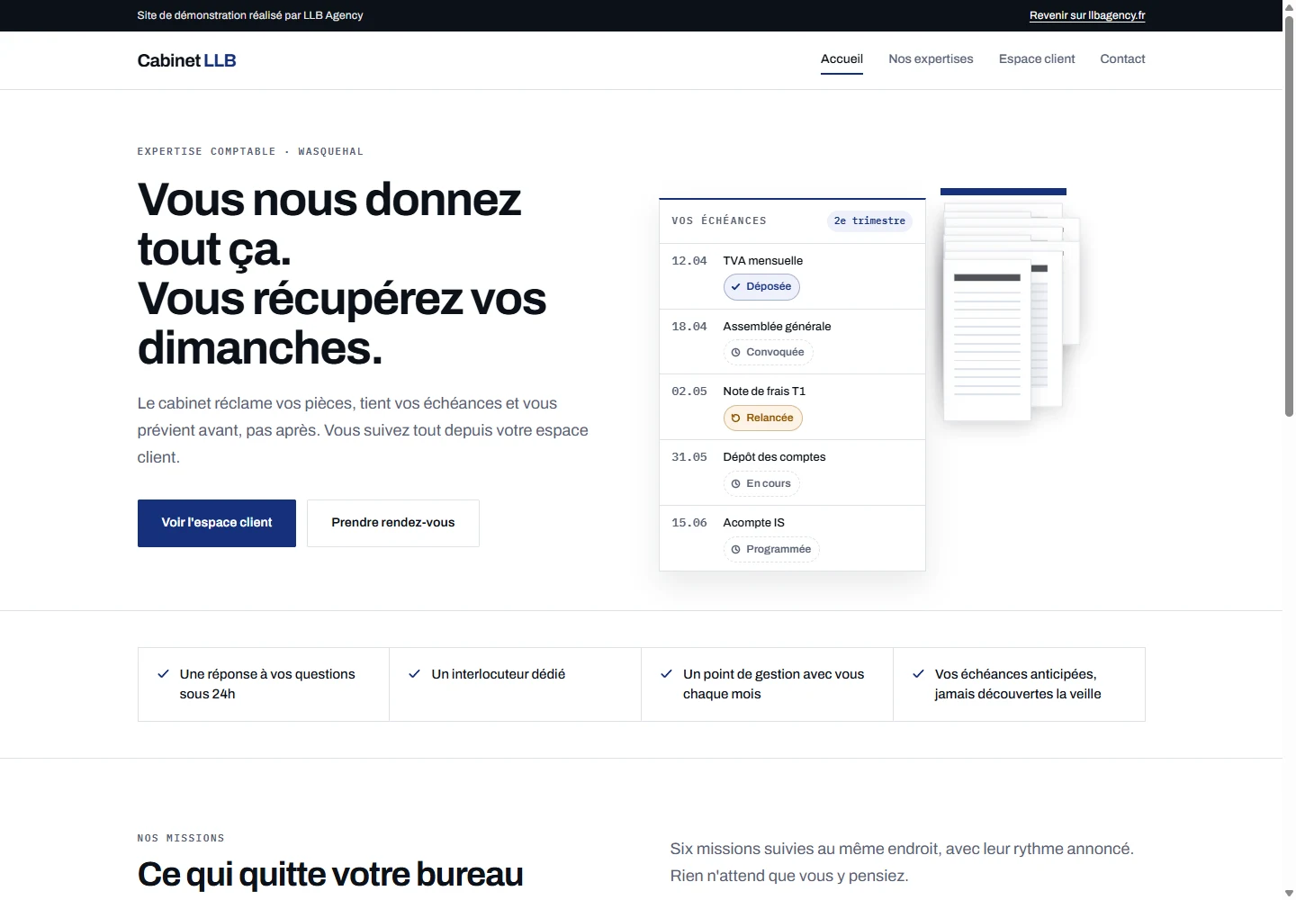Click Ce qui quitte votre bureau heading
The width and height of the screenshot is (1296, 900).
pyautogui.click(x=330, y=875)
